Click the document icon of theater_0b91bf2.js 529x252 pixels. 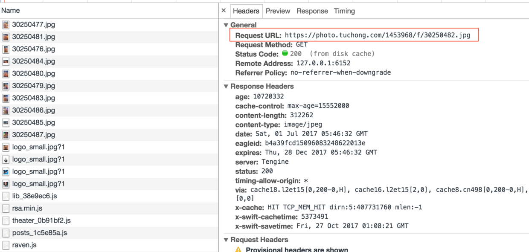(x=6, y=221)
